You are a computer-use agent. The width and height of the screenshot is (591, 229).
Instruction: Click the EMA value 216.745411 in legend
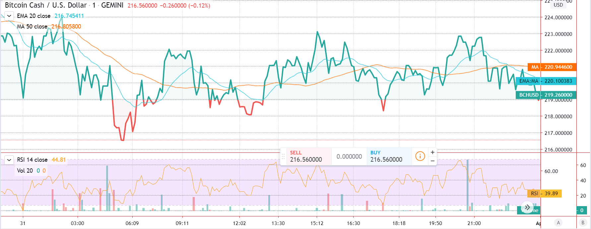(x=69, y=16)
